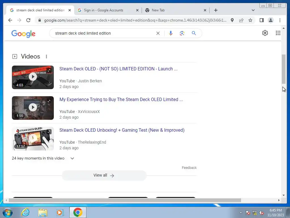This screenshot has height=218, width=290.
Task: Open the Action Center flag icon
Action: 248,213
